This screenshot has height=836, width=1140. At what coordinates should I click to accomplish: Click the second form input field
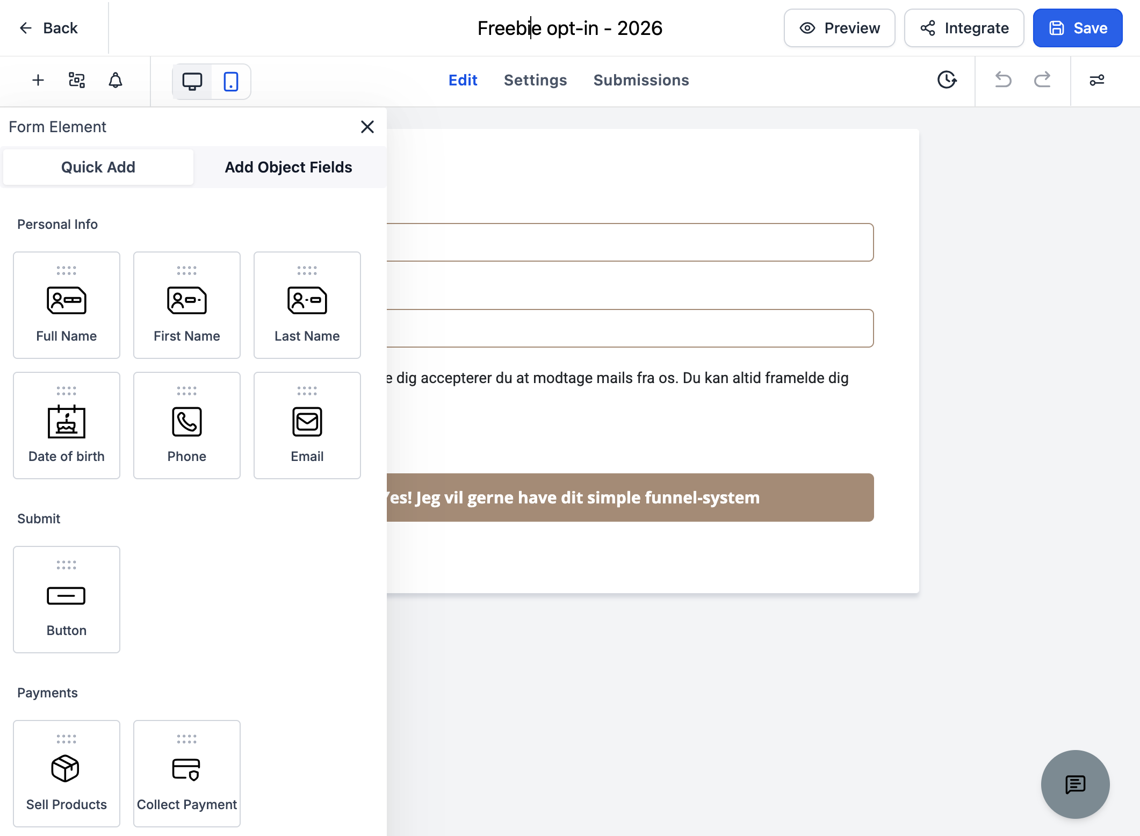tap(630, 328)
